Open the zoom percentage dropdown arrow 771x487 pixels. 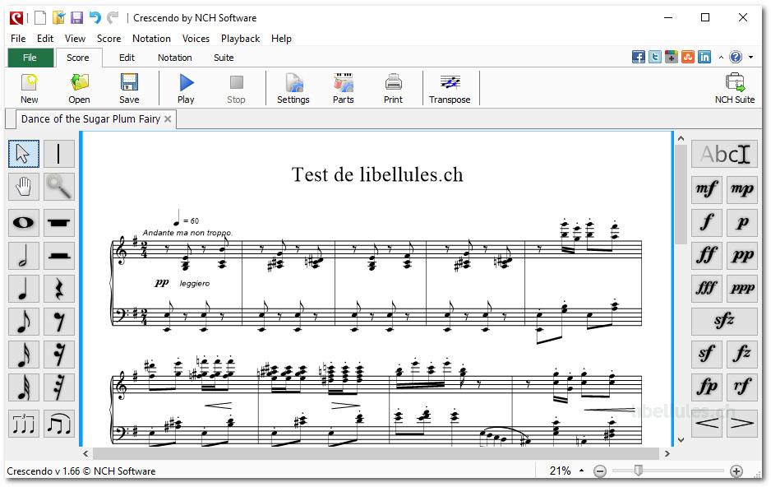point(582,471)
